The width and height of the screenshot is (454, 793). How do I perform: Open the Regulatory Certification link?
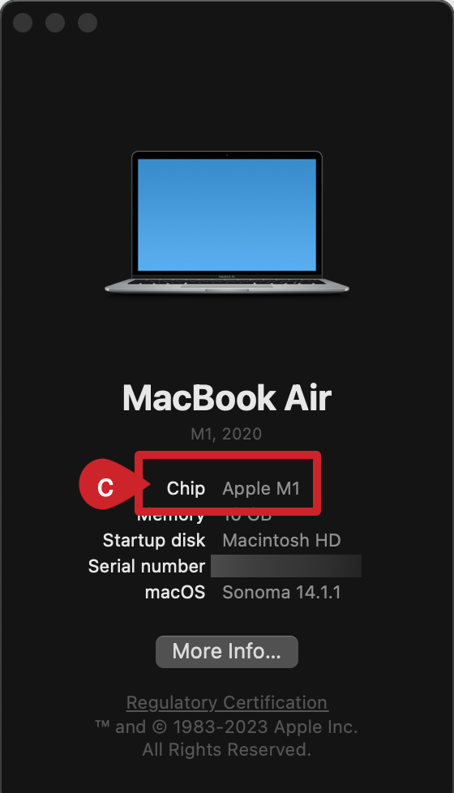click(226, 702)
